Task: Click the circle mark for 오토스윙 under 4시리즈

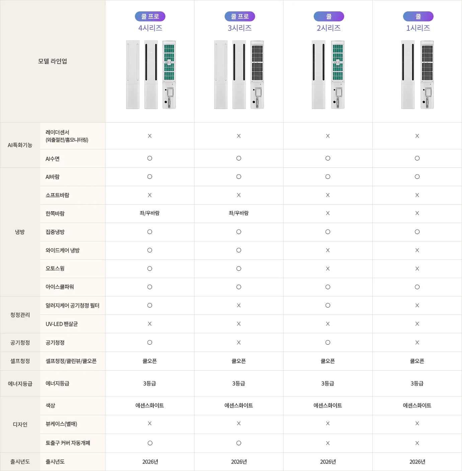Action: point(150,269)
